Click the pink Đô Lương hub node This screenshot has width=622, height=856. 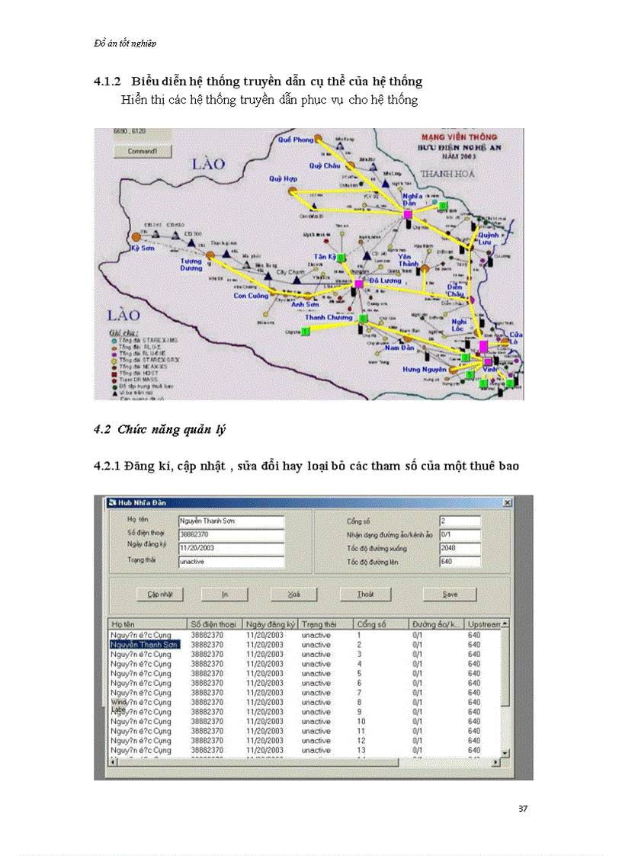[358, 284]
